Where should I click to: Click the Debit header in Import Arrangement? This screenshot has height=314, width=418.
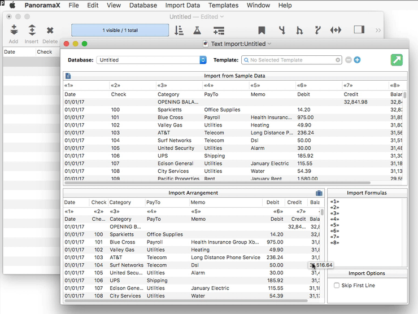coord(273,202)
